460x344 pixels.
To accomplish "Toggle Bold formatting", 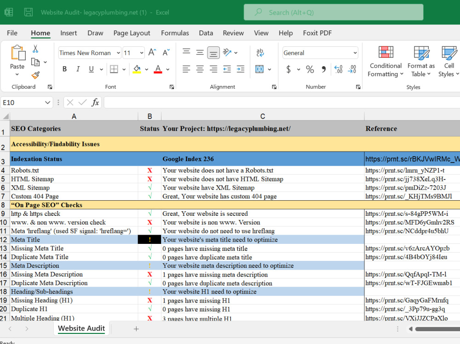I will tap(64, 69).
